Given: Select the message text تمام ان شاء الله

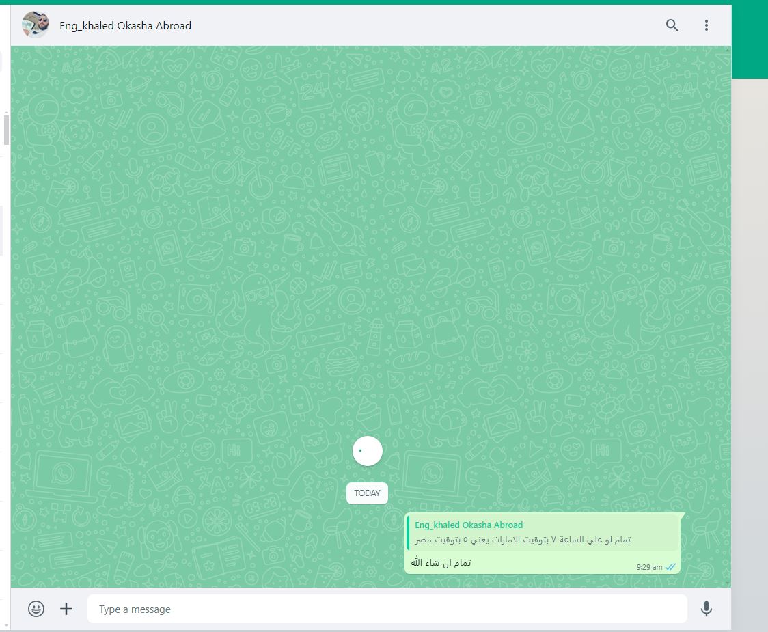Looking at the screenshot, I should click(441, 562).
